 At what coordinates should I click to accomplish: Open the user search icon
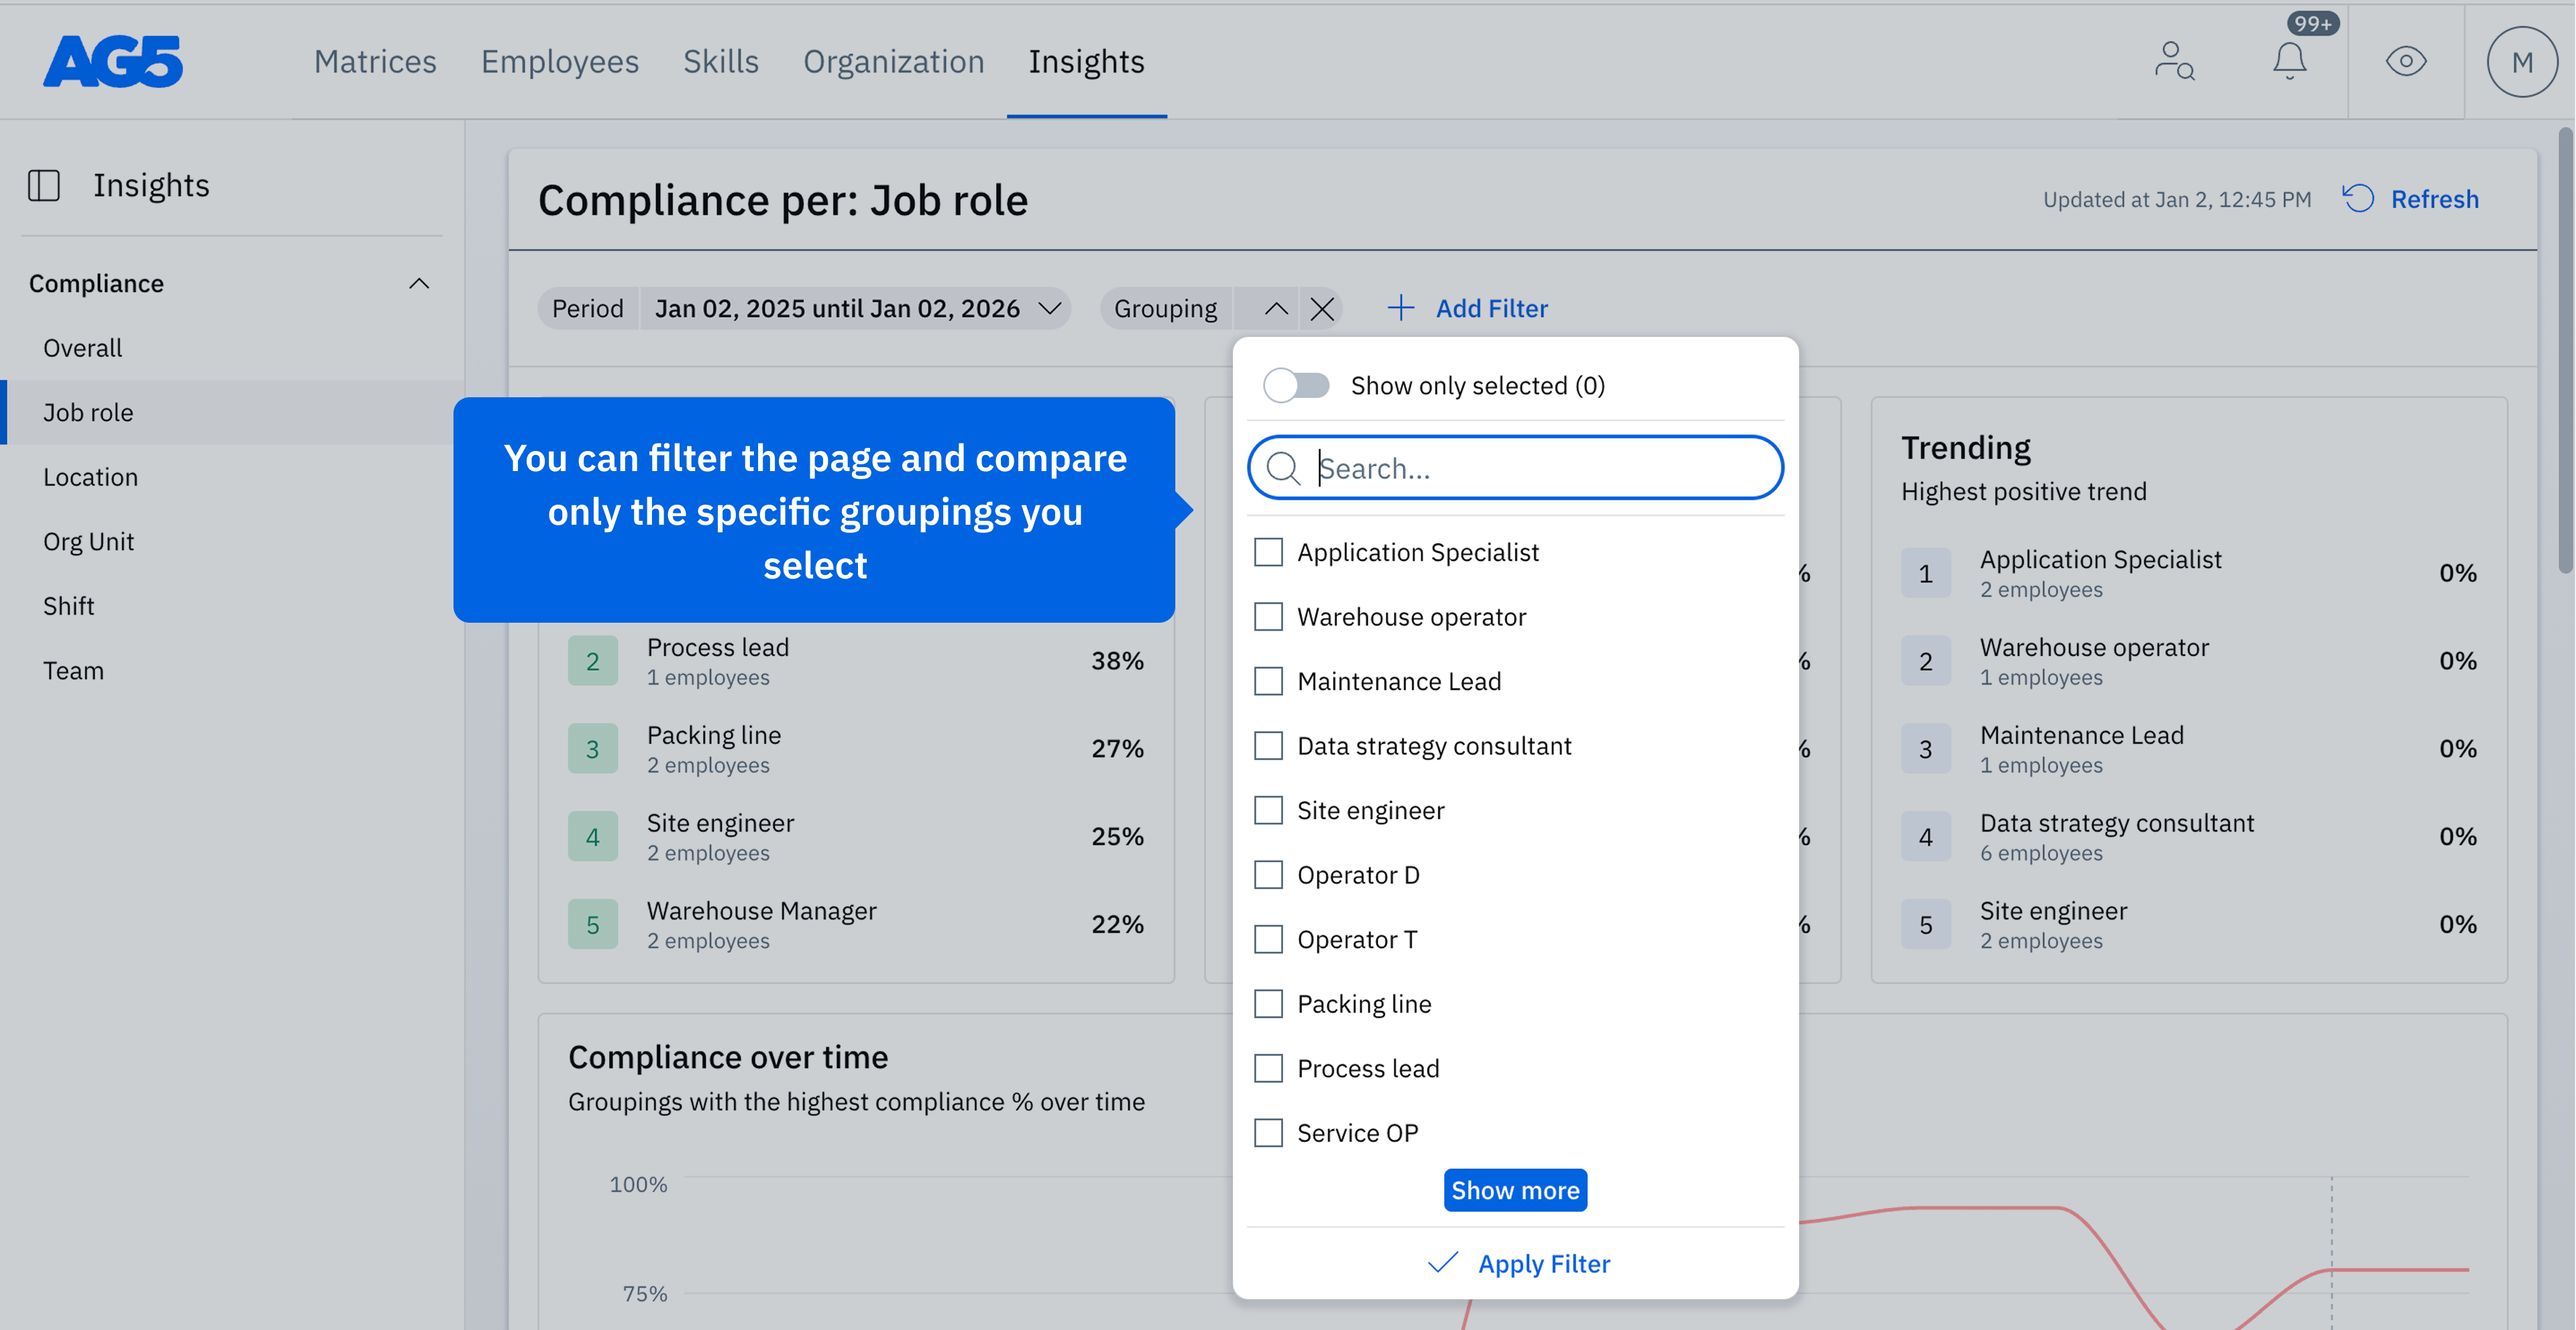(2174, 62)
